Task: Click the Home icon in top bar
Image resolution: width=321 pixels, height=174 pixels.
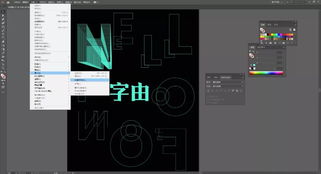Action: [x=8, y=2]
